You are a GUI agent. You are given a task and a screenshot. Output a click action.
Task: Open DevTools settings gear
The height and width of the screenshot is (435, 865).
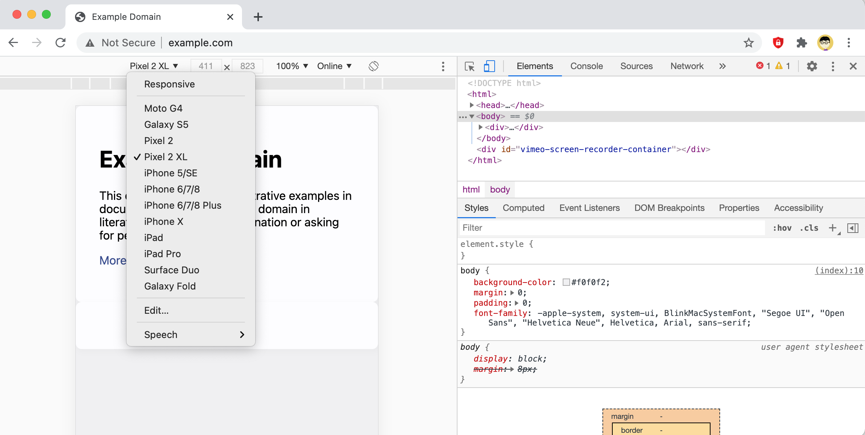tap(812, 66)
